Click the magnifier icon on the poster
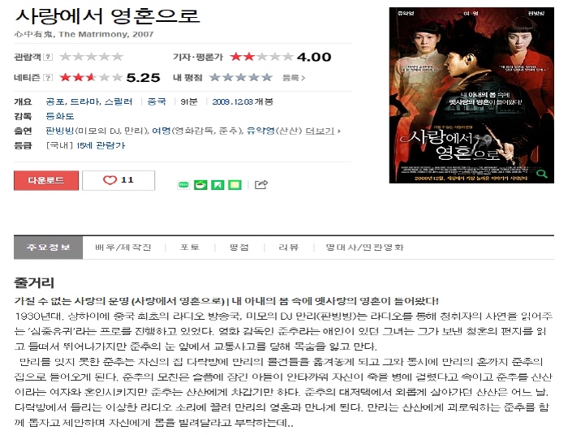This screenshot has width=568, height=435. 542,174
